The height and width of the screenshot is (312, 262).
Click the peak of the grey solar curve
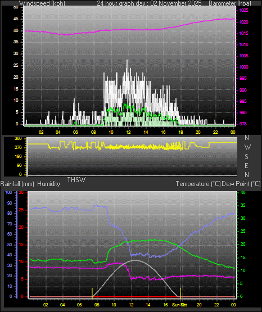click(135, 260)
